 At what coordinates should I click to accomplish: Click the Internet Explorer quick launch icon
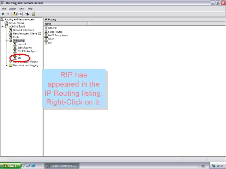tap(33, 165)
